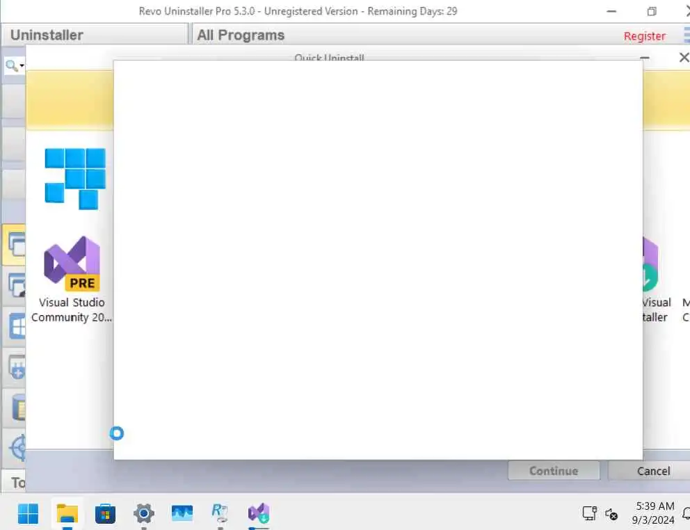Click the red Register link
This screenshot has height=530, width=690.
(x=644, y=36)
